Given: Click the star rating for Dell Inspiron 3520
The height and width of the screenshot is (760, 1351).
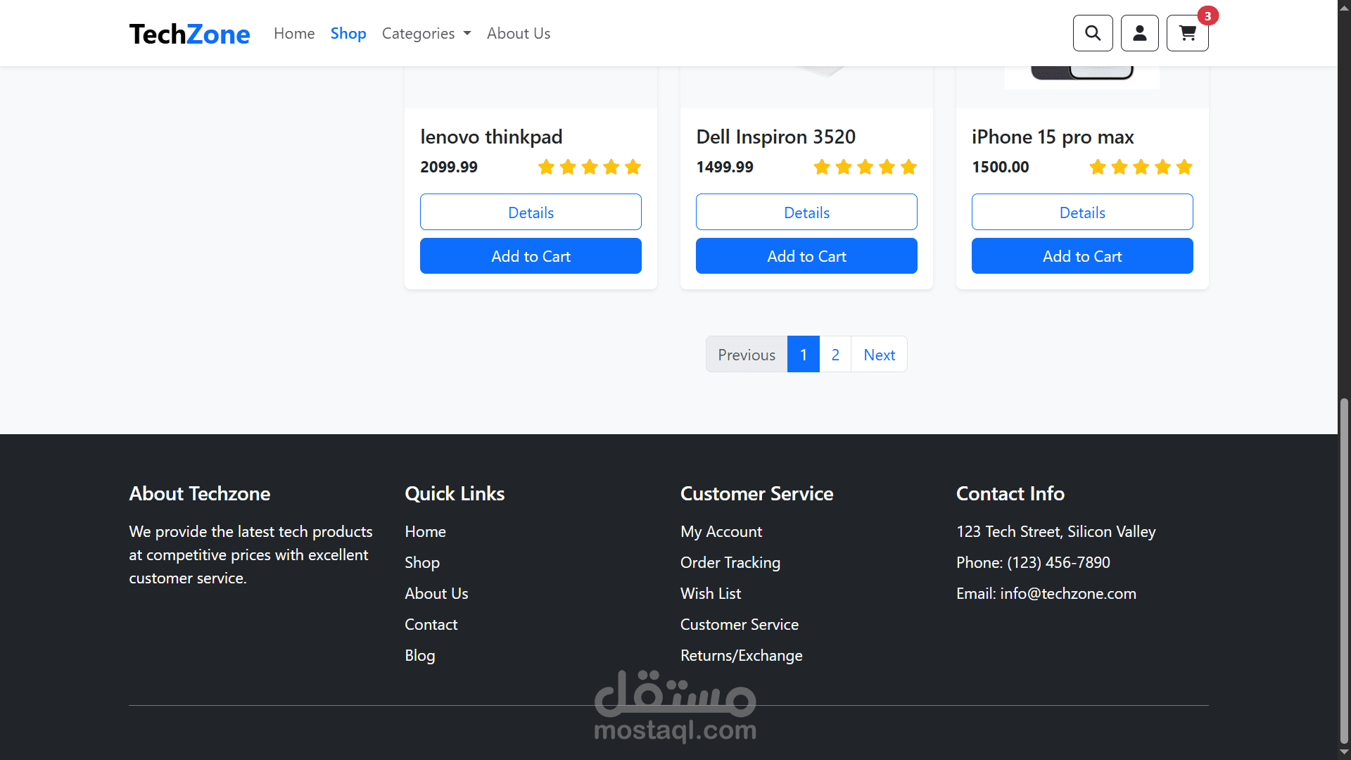Looking at the screenshot, I should pos(865,167).
